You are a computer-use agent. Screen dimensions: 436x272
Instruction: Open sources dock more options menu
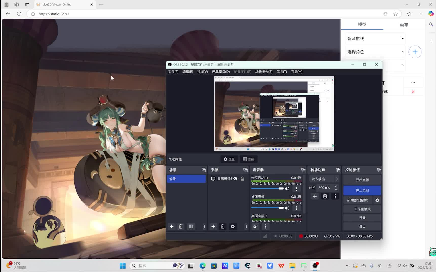pos(246,226)
